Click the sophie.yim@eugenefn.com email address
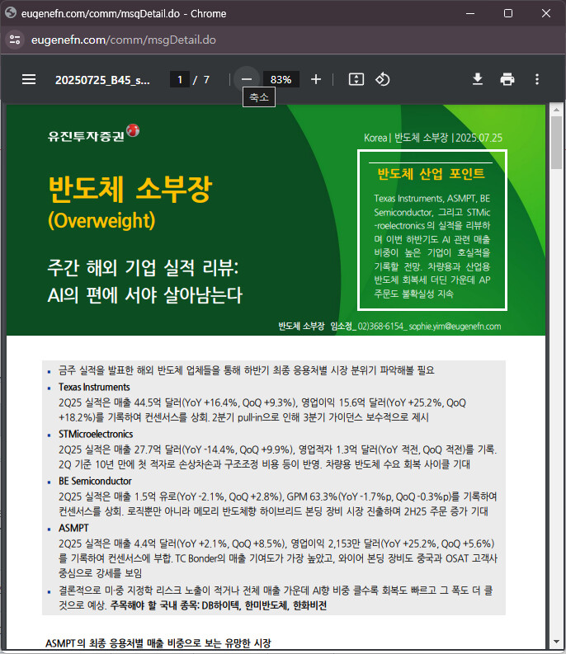566x654 pixels. [x=455, y=326]
